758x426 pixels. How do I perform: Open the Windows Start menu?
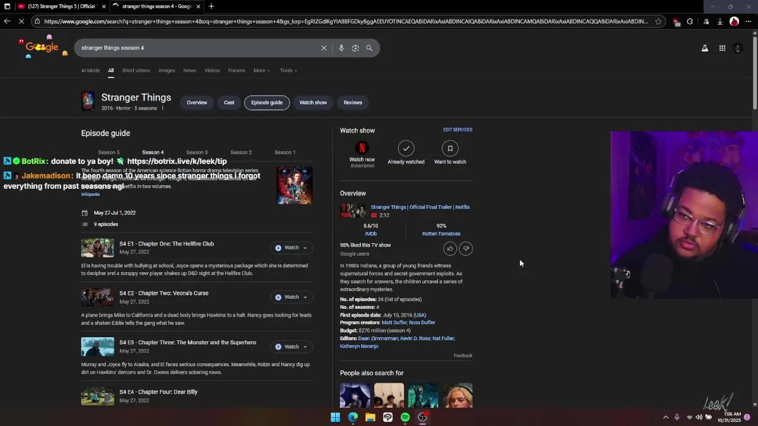tap(335, 417)
